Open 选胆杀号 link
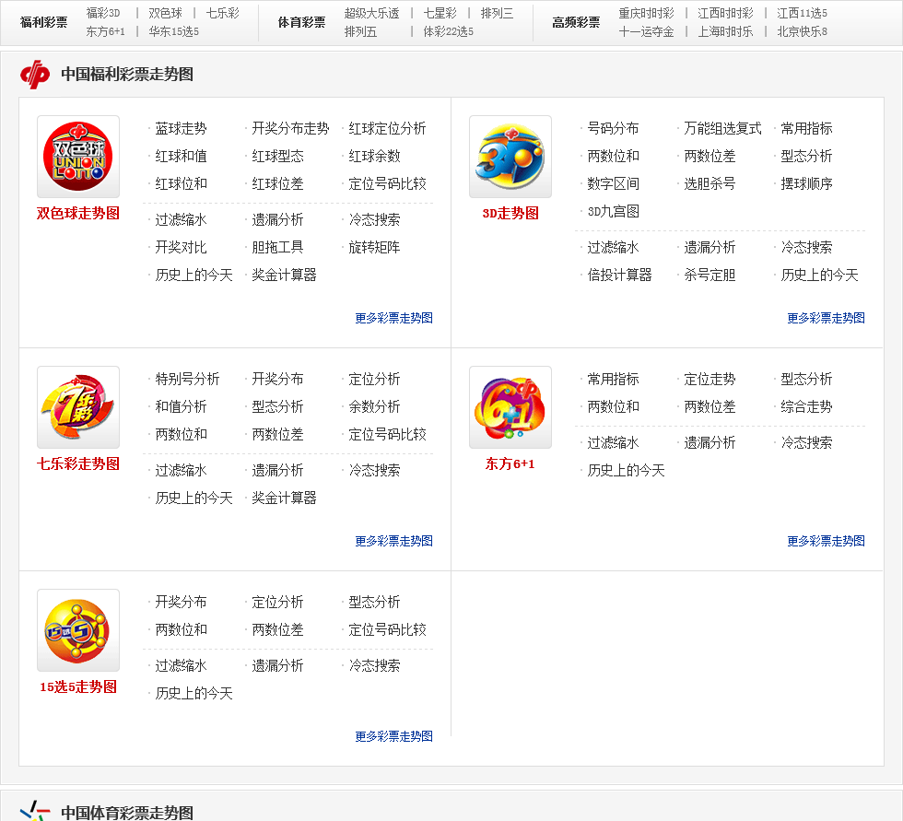903x821 pixels. 709,183
